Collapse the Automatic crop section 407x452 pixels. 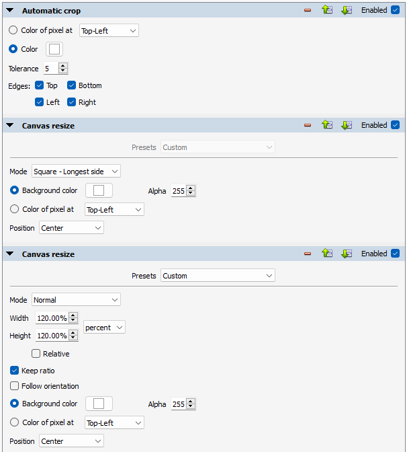point(10,10)
